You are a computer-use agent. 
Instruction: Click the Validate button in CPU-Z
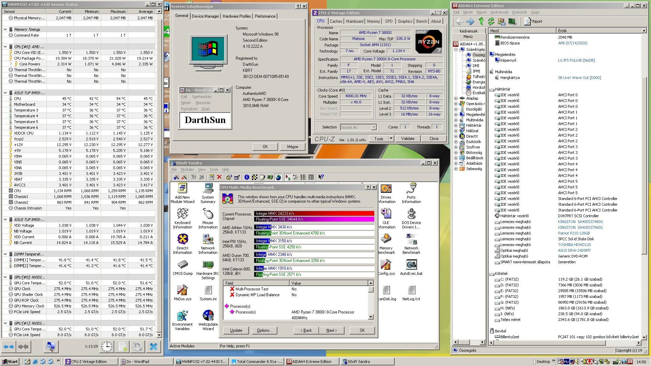[x=408, y=139]
